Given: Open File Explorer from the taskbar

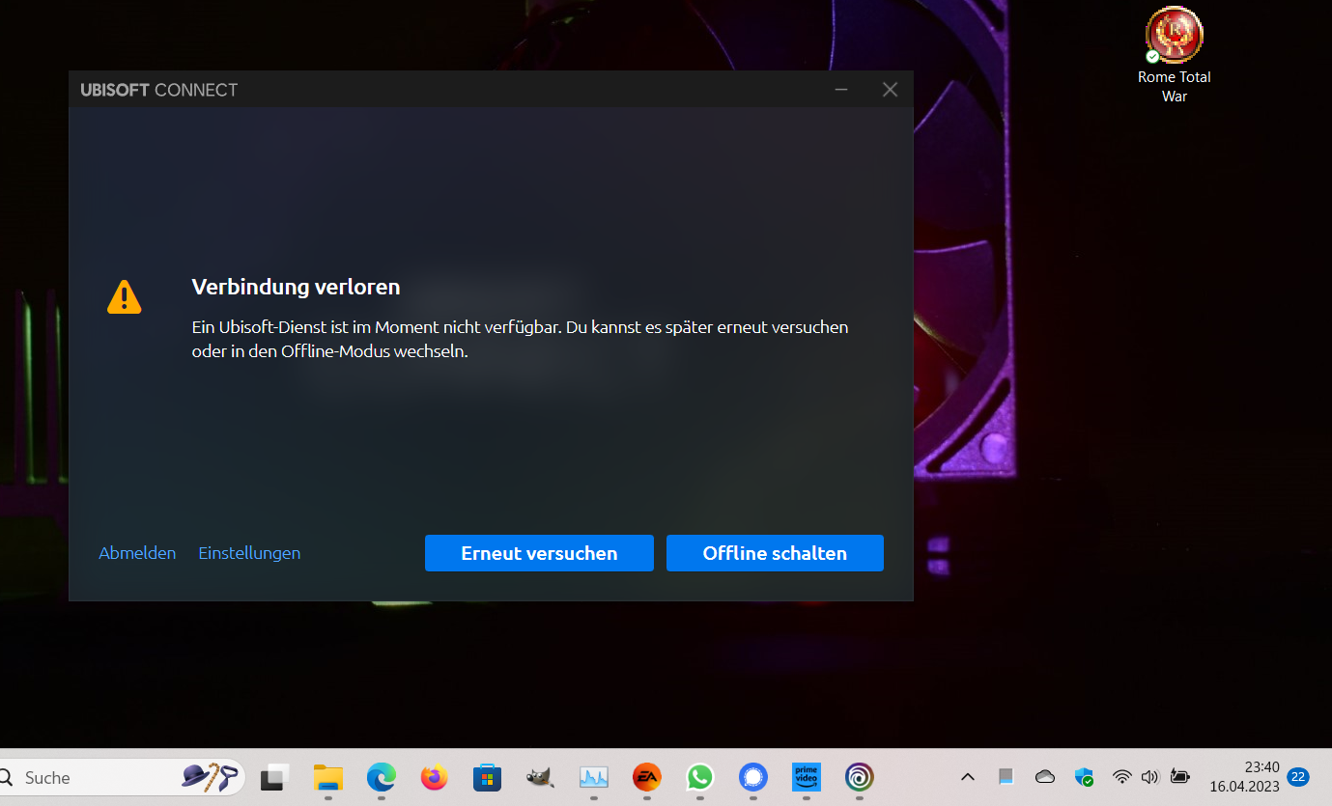Looking at the screenshot, I should click(328, 777).
